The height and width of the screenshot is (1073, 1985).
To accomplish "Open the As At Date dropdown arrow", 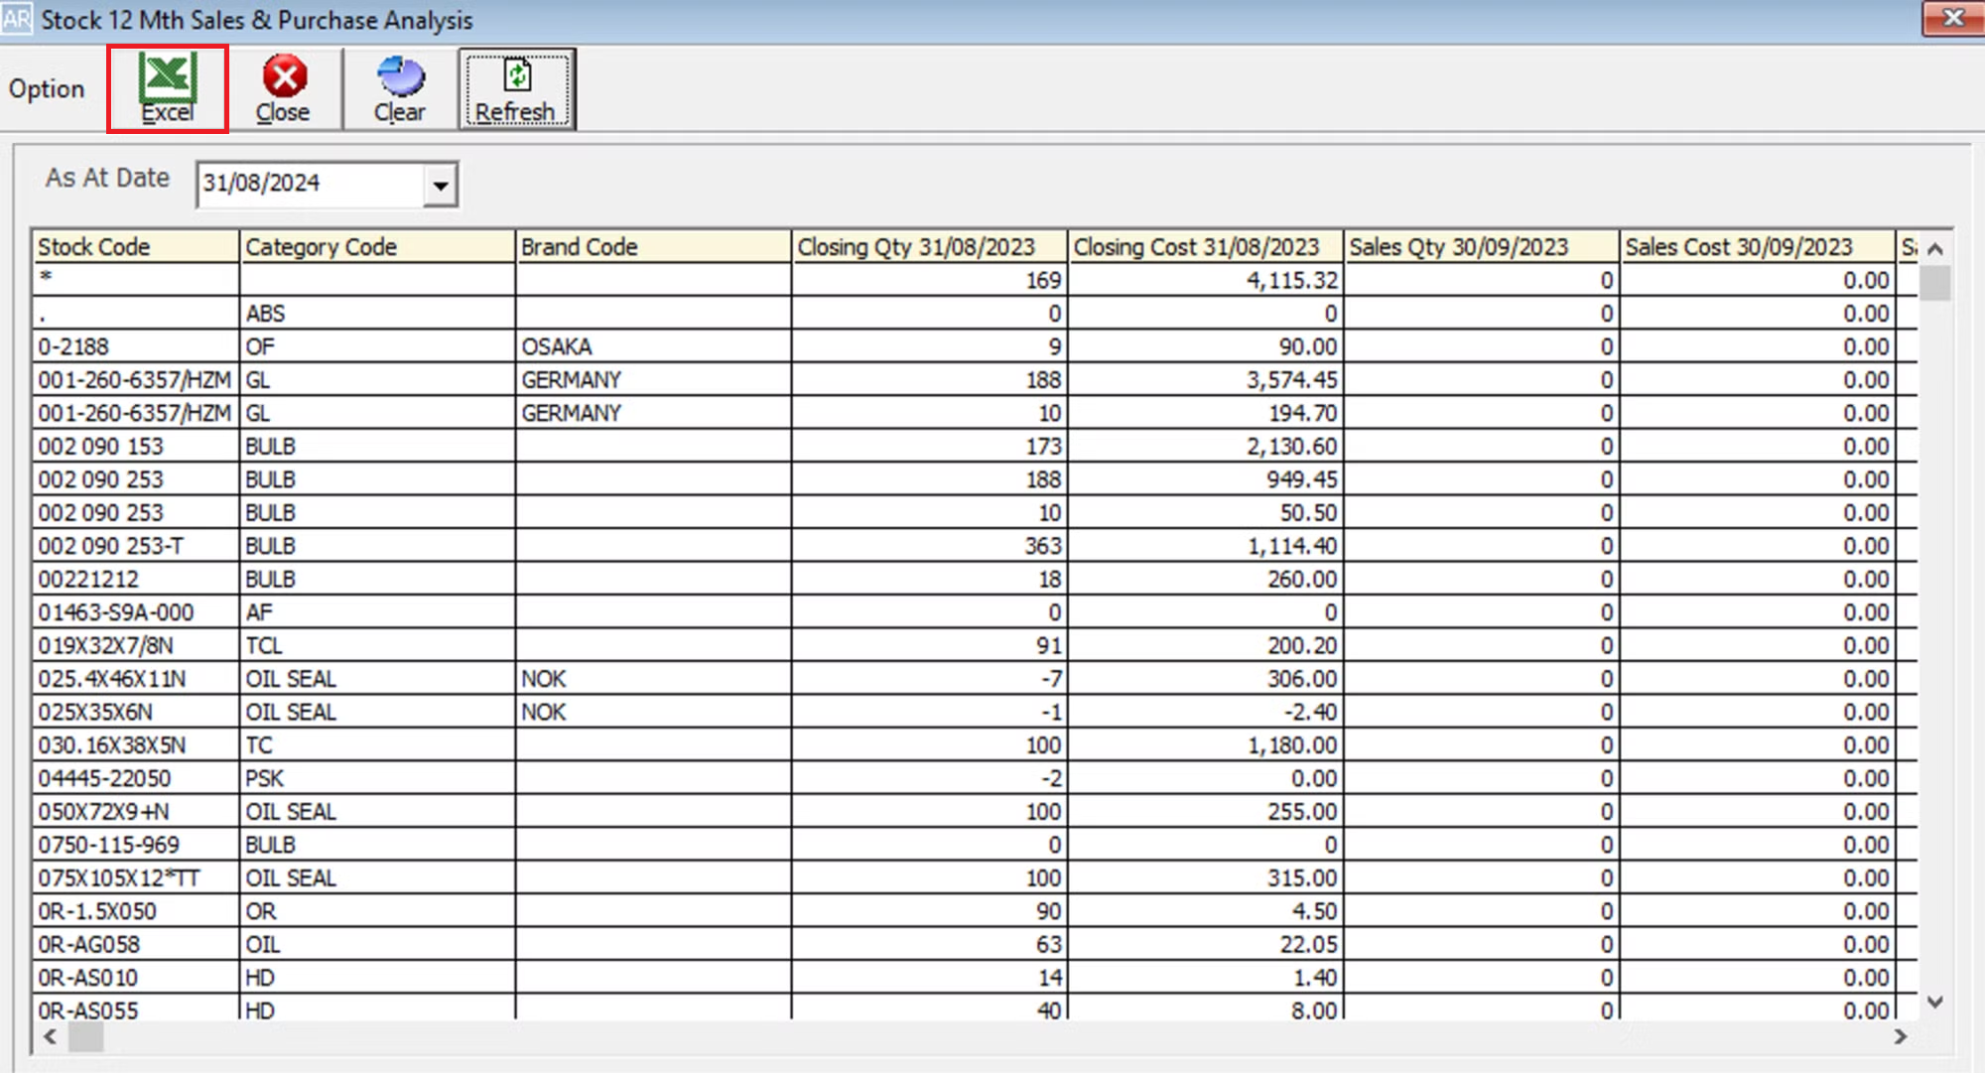I will (x=440, y=185).
